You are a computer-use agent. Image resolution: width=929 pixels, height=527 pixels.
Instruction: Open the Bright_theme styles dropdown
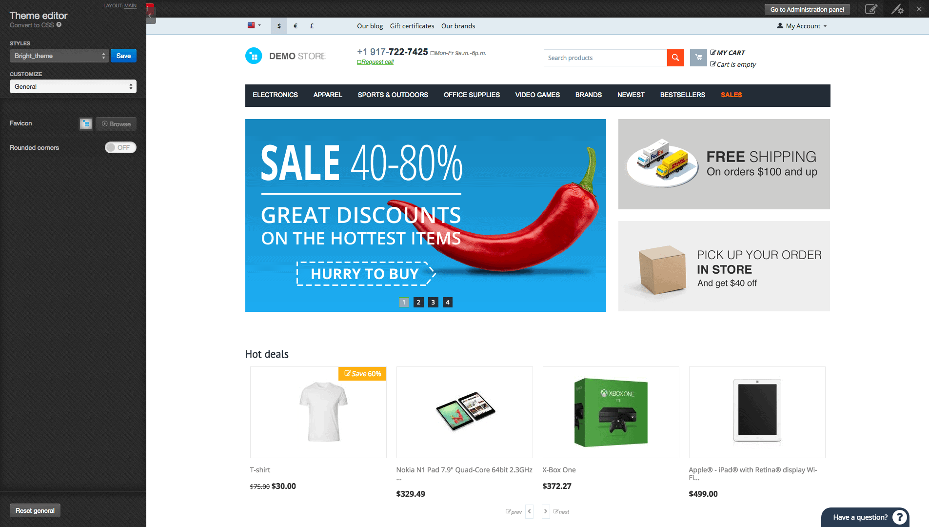[x=59, y=56]
